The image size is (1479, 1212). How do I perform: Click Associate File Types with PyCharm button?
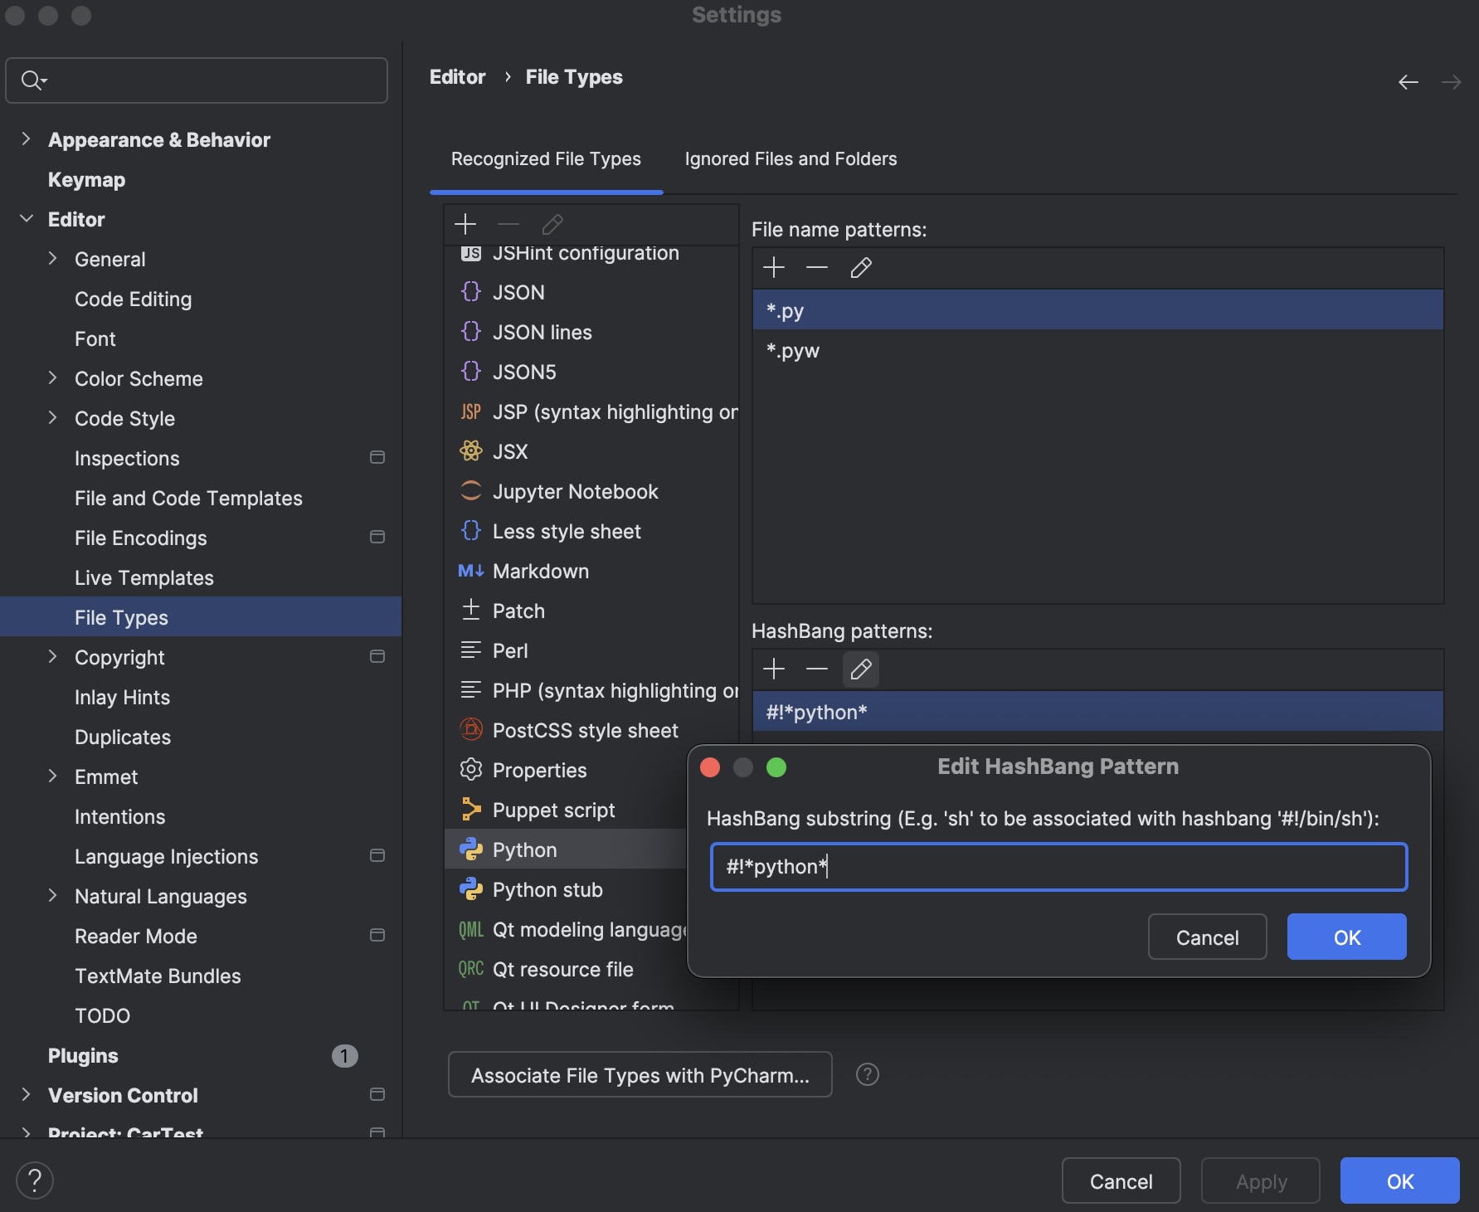pyautogui.click(x=640, y=1074)
